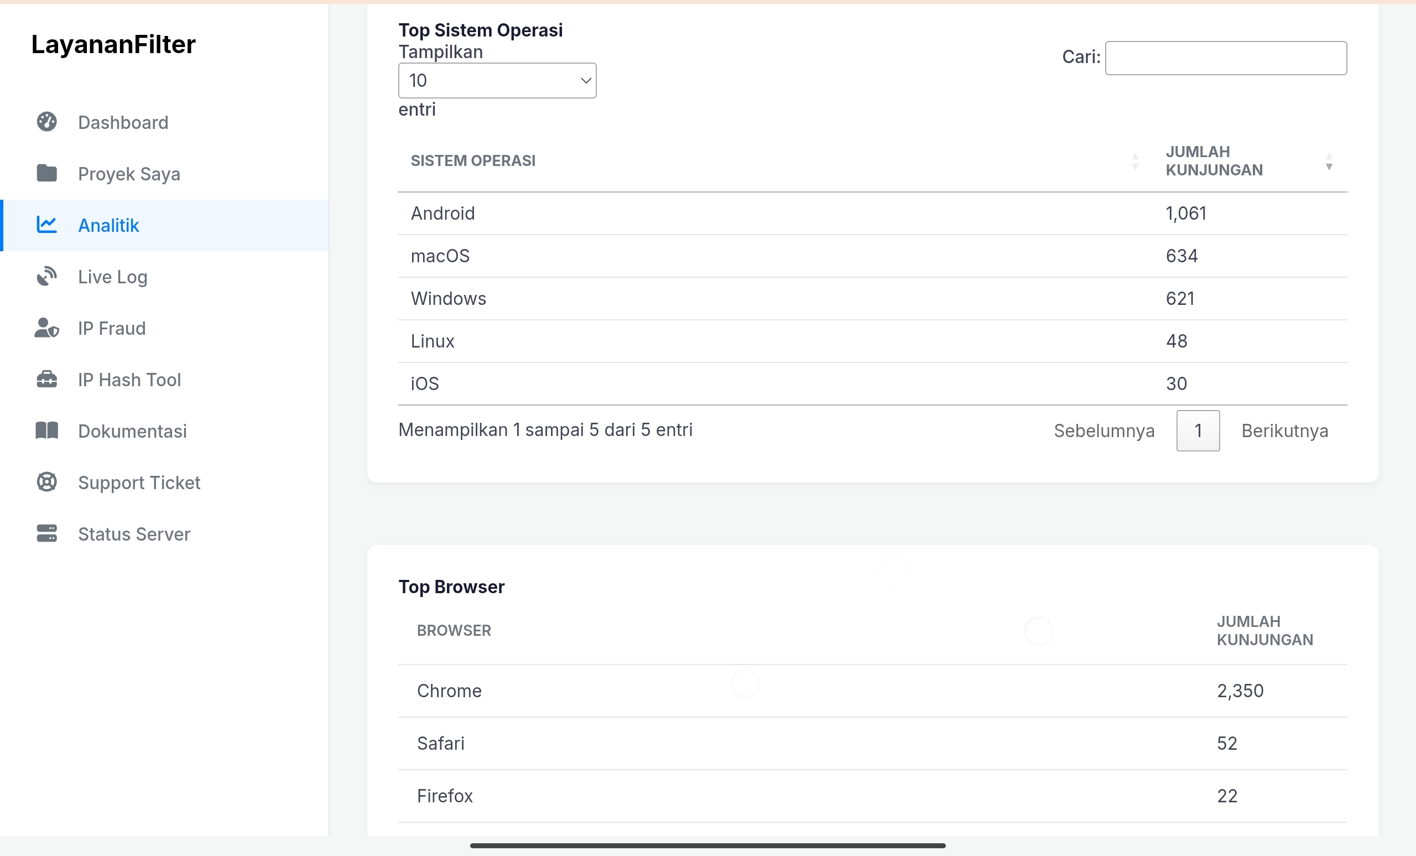Image resolution: width=1416 pixels, height=856 pixels.
Task: Select the Android table row
Action: coord(872,213)
